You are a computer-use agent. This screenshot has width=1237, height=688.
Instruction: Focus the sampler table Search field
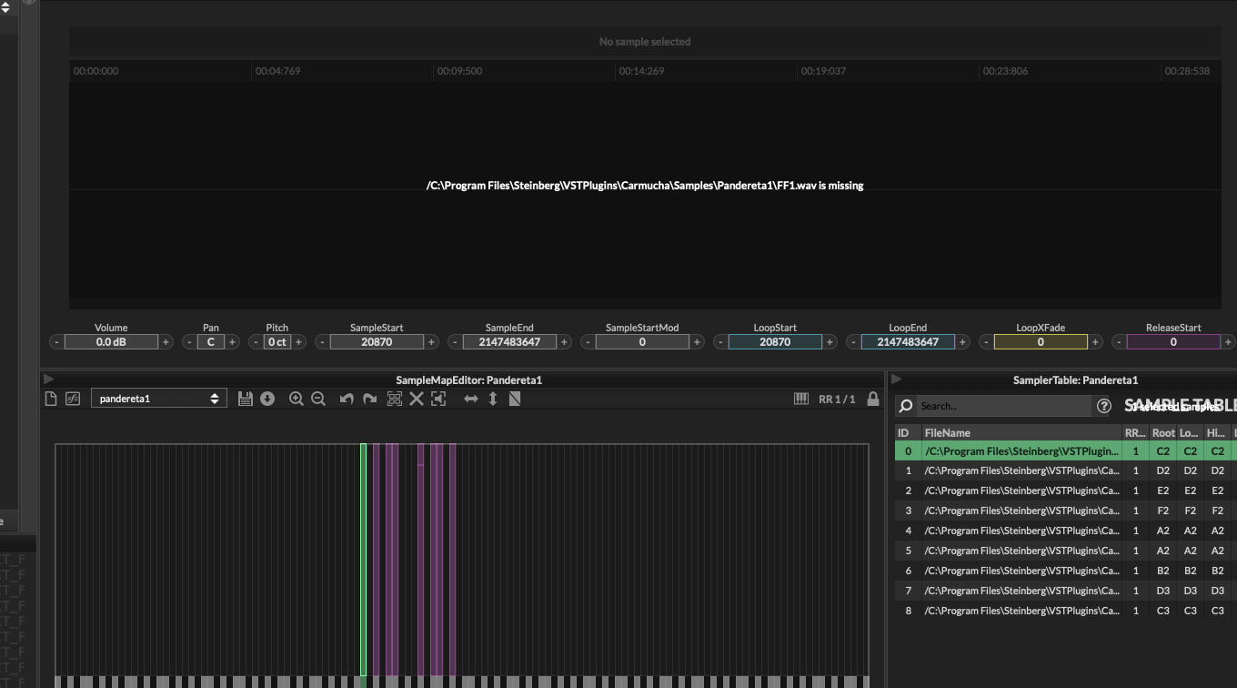pyautogui.click(x=1002, y=406)
